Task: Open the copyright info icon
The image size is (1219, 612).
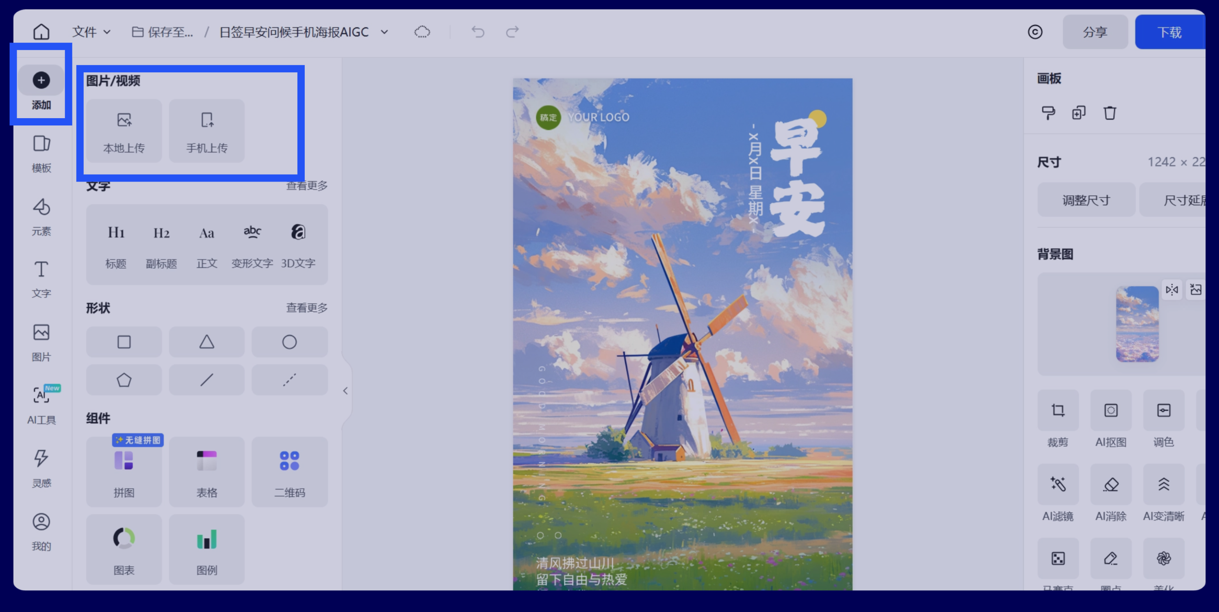Action: coord(1035,32)
